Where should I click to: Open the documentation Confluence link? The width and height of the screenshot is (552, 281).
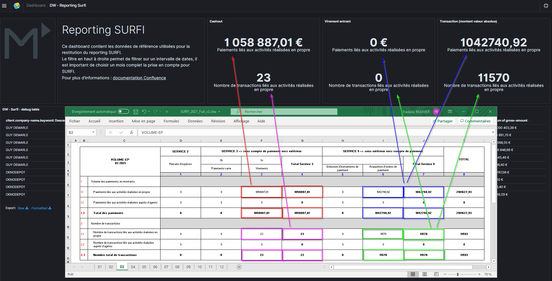(139, 78)
